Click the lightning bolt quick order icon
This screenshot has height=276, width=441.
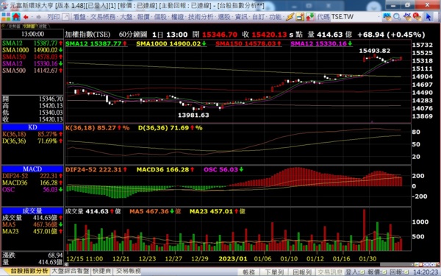(290, 17)
